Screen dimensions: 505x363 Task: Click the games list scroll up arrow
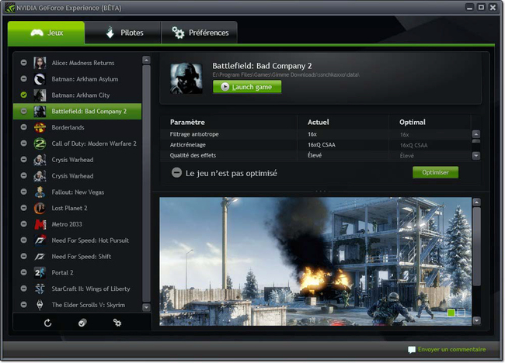[146, 60]
